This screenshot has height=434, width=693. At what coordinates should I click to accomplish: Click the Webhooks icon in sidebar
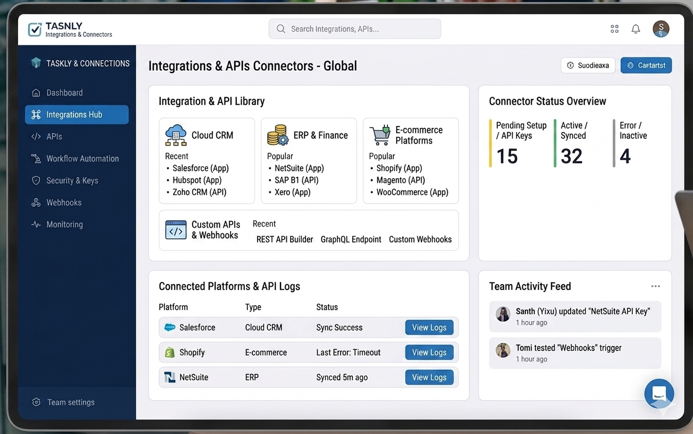[36, 203]
